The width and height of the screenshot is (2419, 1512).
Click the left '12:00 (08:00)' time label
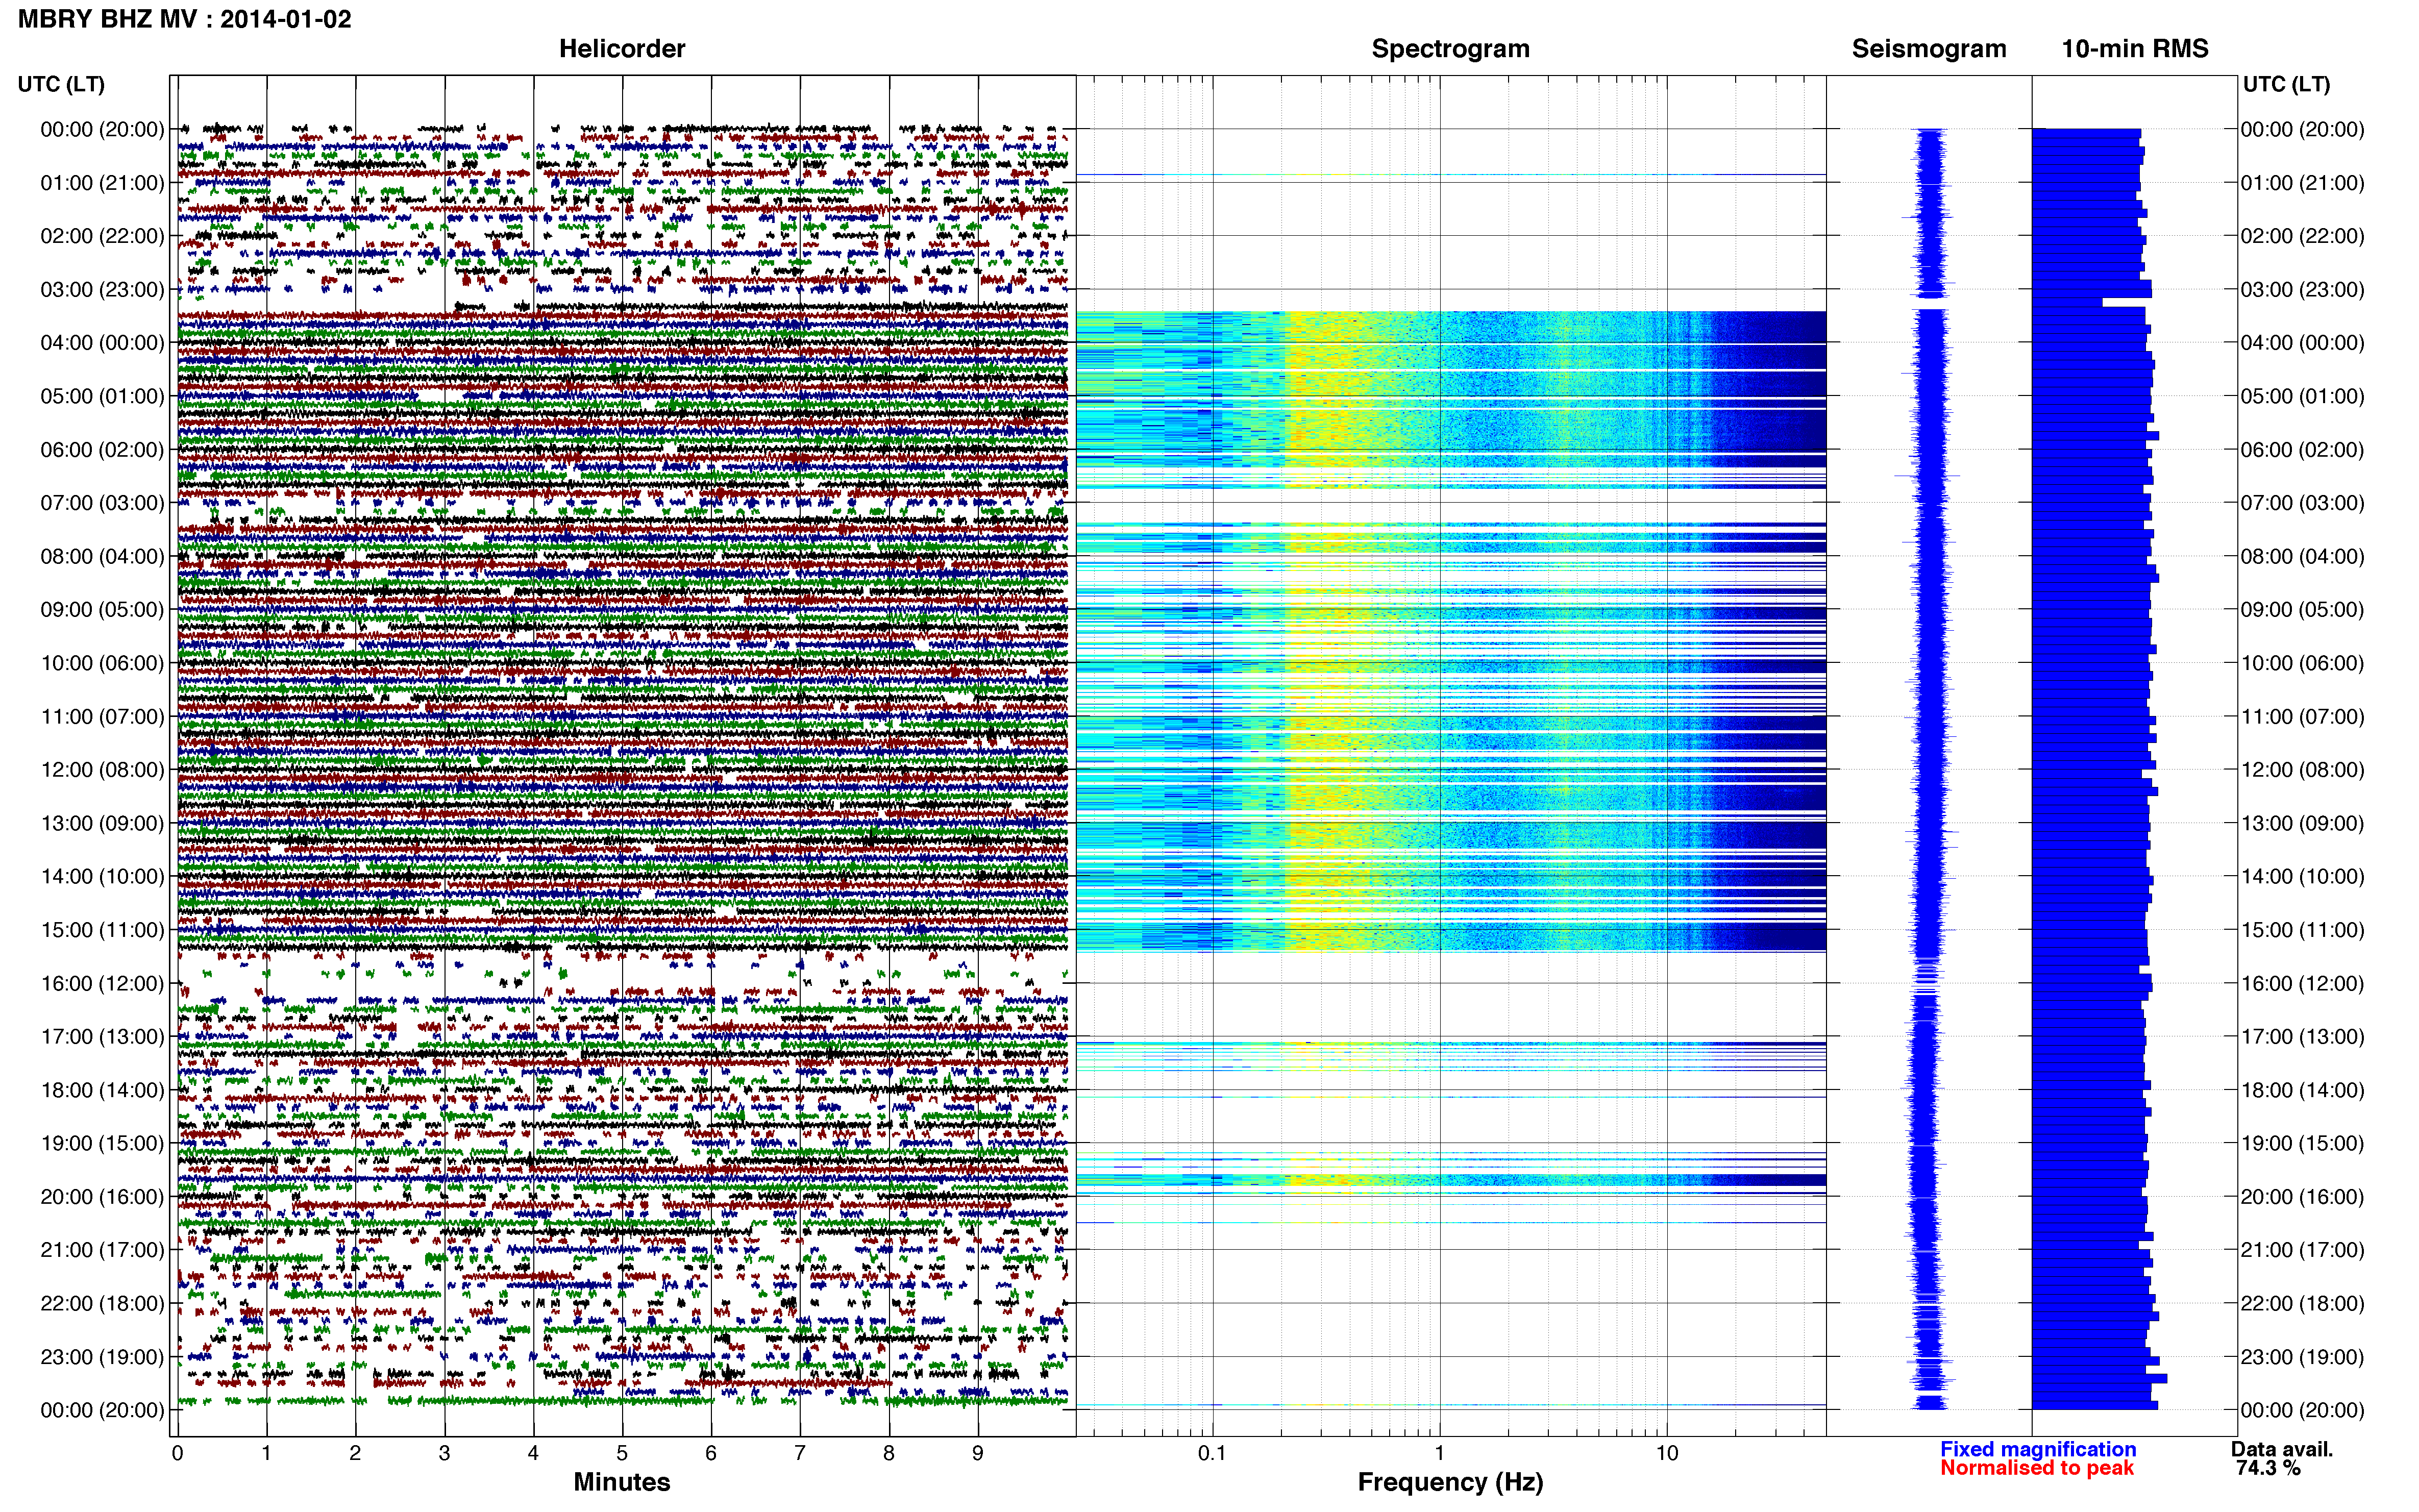pos(102,769)
